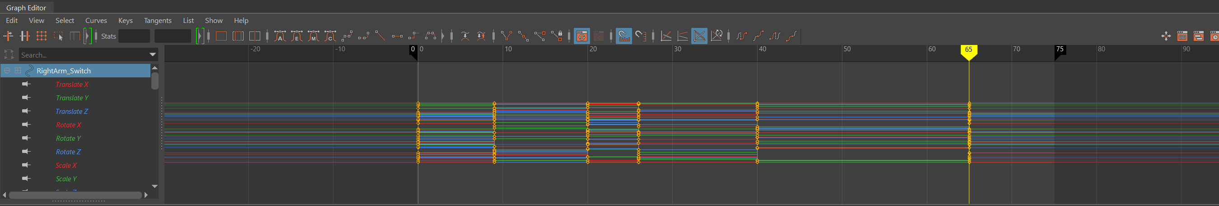The height and width of the screenshot is (206, 1219).
Task: Open the List menu
Action: pos(188,20)
